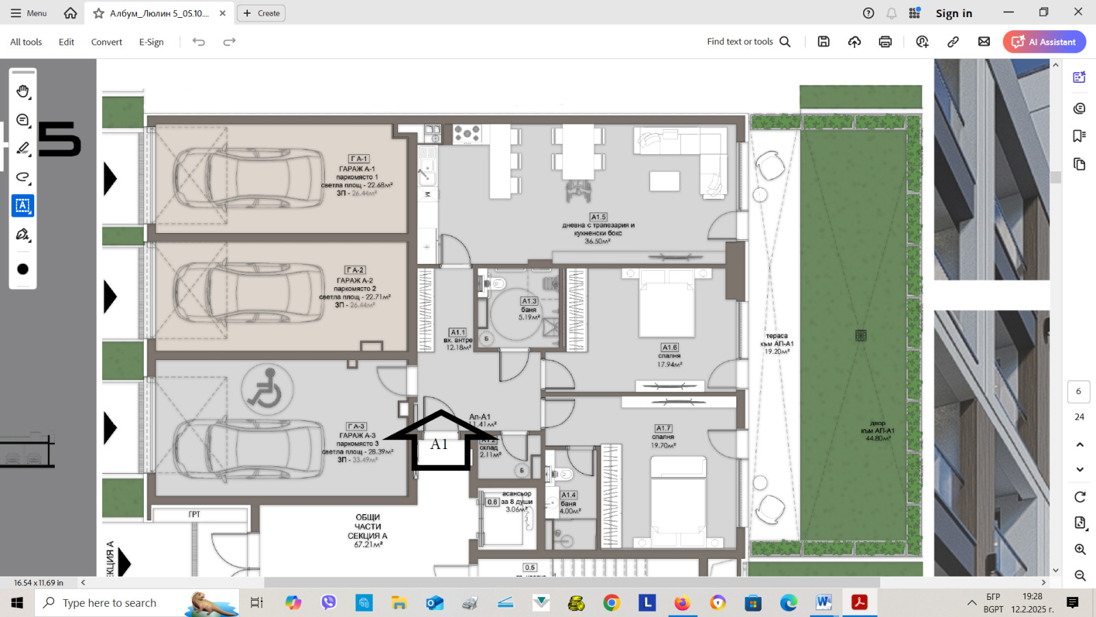This screenshot has width=1096, height=617.
Task: Select the Hand pan tool
Action: [23, 91]
